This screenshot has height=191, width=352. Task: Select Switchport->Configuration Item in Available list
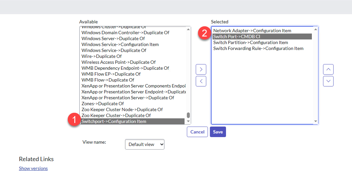(x=133, y=121)
